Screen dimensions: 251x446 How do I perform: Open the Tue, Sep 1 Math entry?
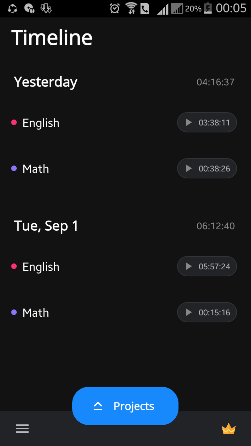125,312
